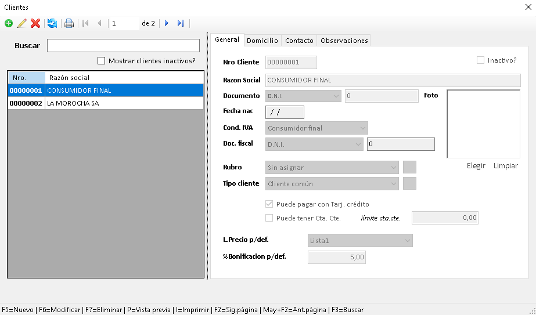
Task: Expand the Rubro dropdown list
Action: point(332,168)
